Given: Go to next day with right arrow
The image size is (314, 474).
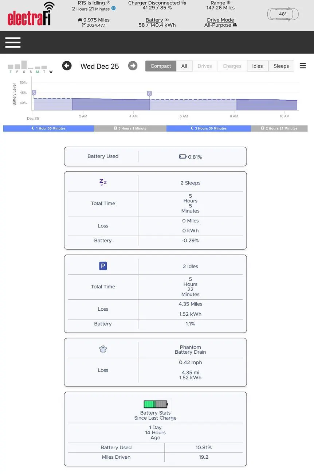Looking at the screenshot, I should click(x=133, y=66).
